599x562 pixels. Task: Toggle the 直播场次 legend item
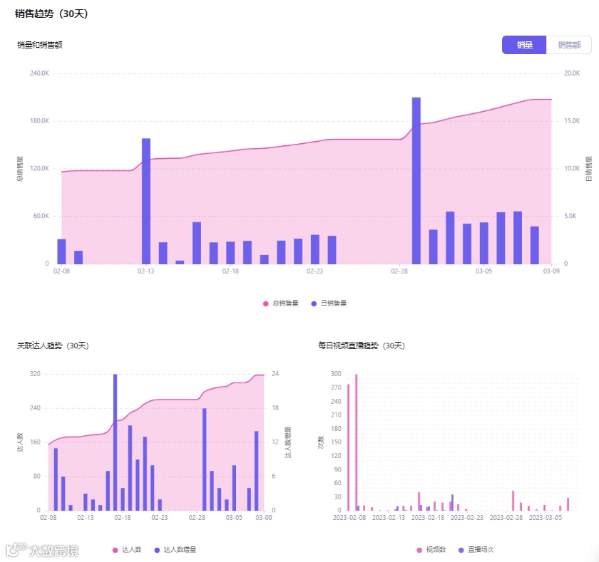pos(476,550)
